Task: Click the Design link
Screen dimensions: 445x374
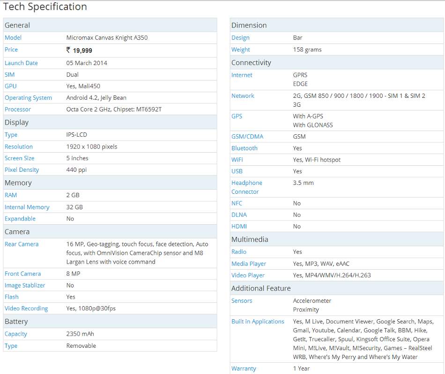Action: coord(240,38)
